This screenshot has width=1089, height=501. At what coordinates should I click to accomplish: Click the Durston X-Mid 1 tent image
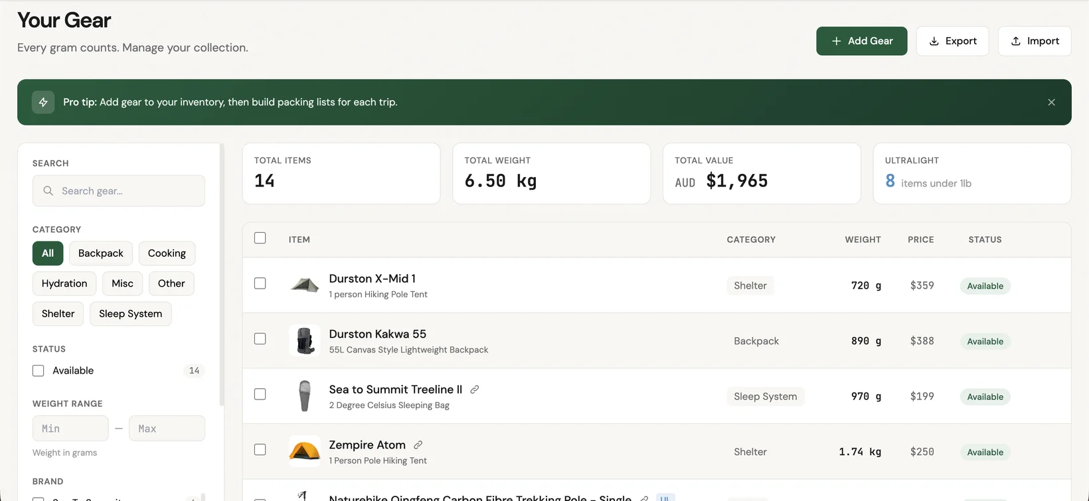305,285
